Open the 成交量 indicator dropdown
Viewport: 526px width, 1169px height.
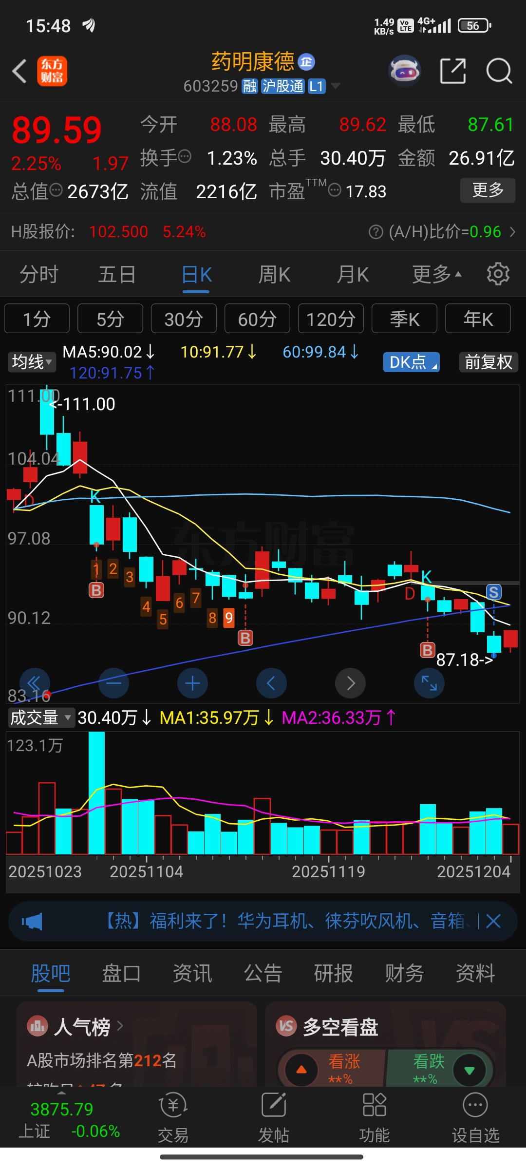41,717
